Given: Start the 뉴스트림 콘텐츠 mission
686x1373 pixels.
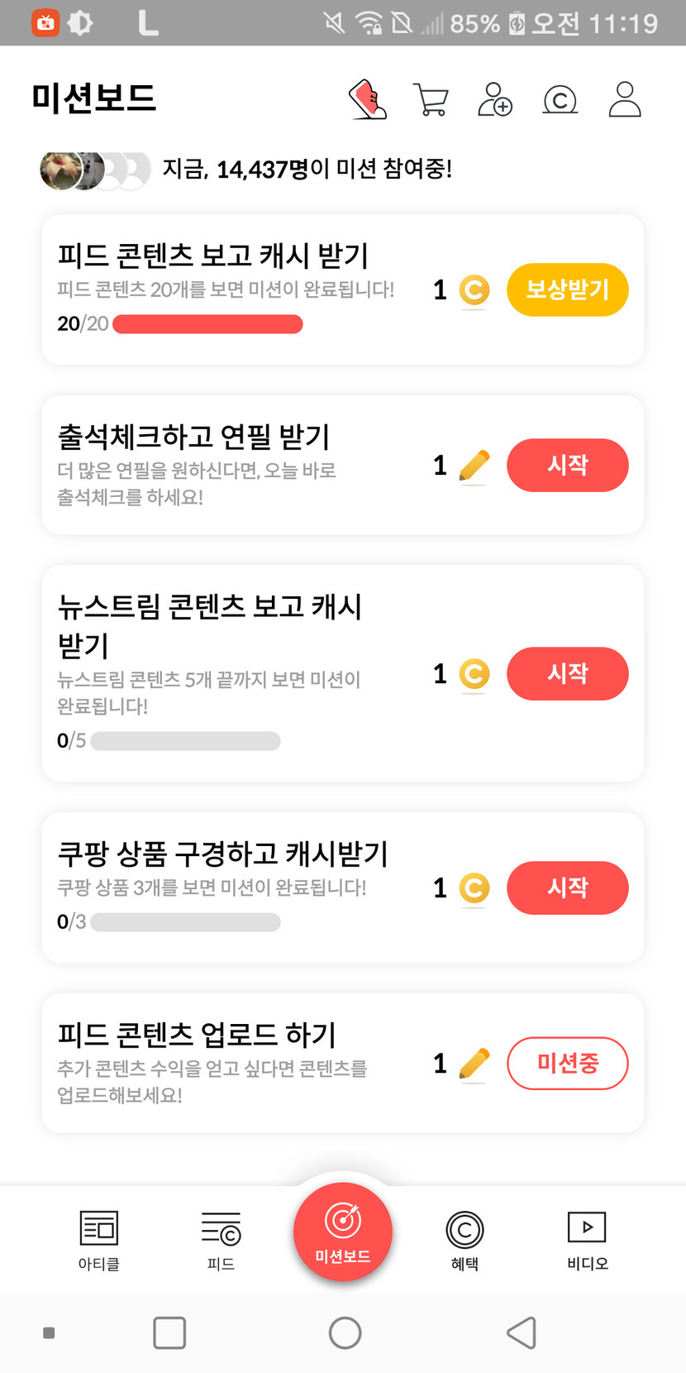Looking at the screenshot, I should pyautogui.click(x=567, y=673).
